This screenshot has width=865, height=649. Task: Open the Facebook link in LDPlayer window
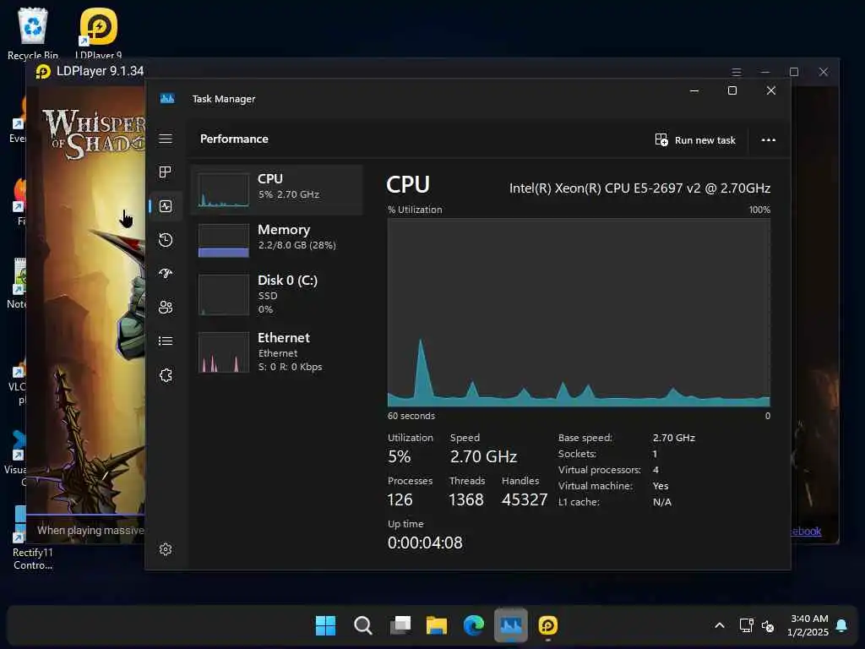tap(806, 531)
